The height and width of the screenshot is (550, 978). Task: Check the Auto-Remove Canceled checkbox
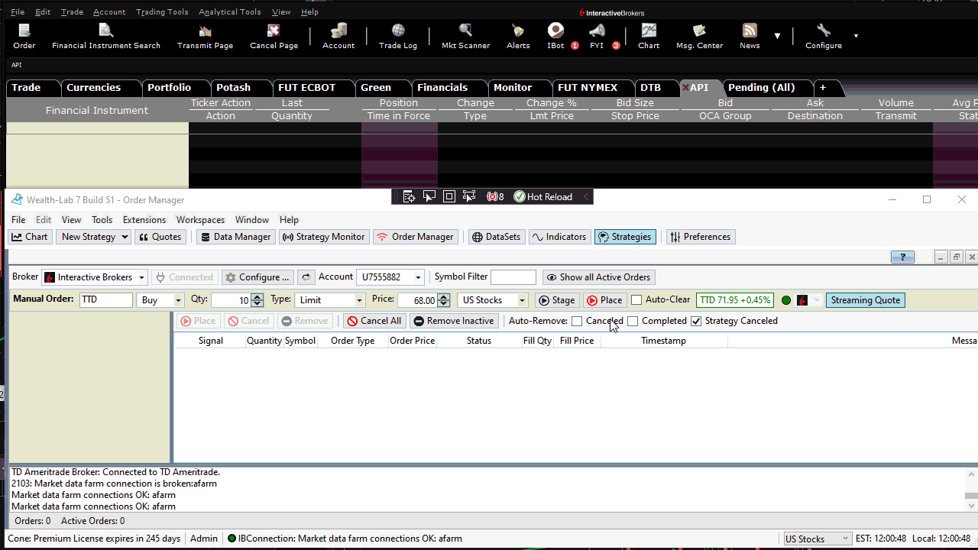[577, 321]
